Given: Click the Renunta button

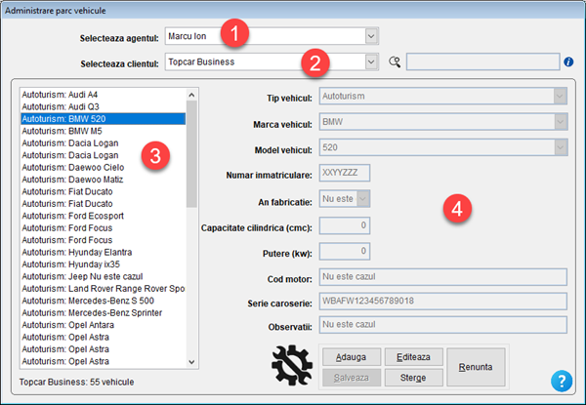Looking at the screenshot, I should (478, 367).
